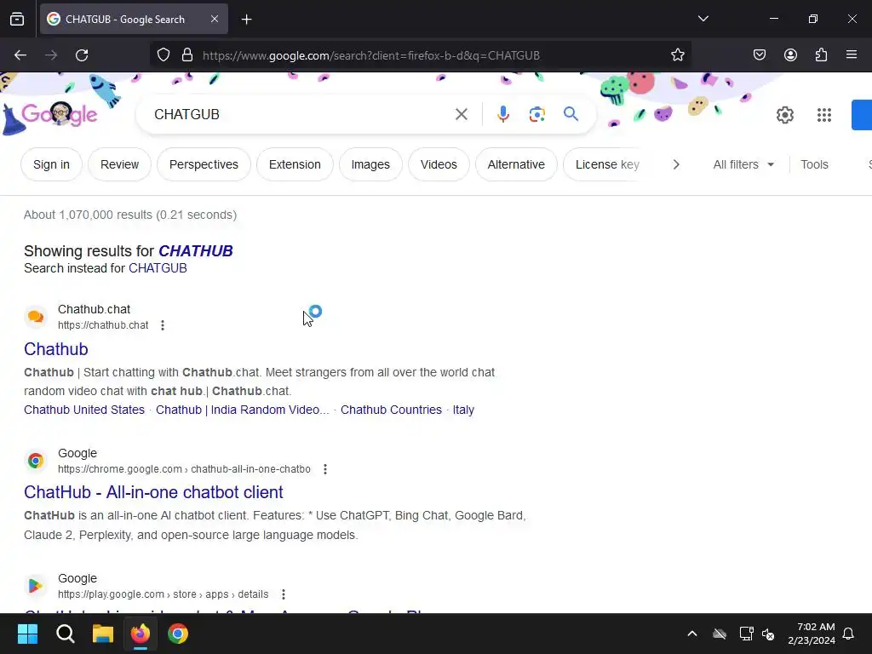The image size is (872, 654).
Task: Switch to Images results
Action: coord(370,164)
